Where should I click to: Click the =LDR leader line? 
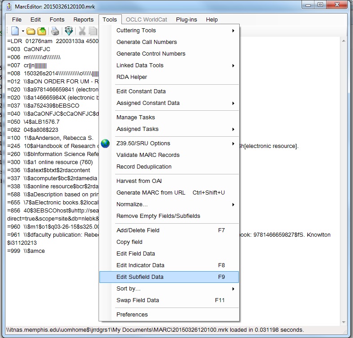(53, 41)
